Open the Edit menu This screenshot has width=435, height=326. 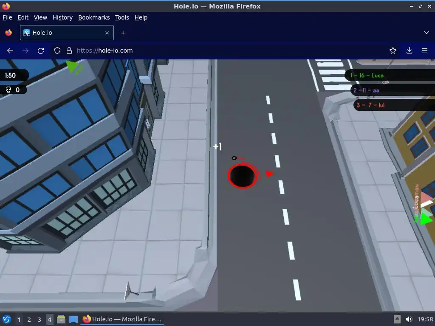pos(23,17)
